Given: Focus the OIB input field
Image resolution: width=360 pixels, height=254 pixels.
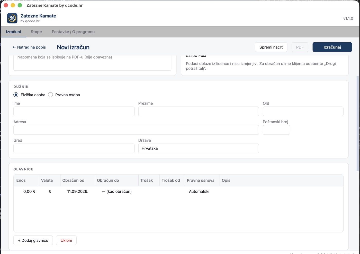Looking at the screenshot, I should (x=303, y=111).
